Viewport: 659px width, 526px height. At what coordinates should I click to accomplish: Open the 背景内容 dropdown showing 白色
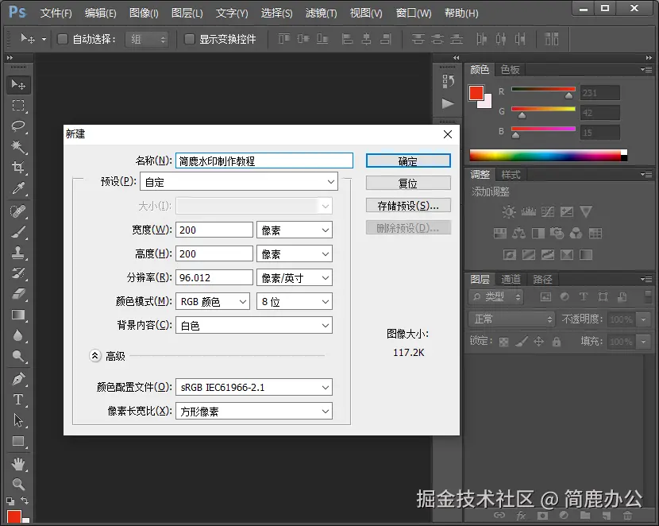click(x=254, y=325)
